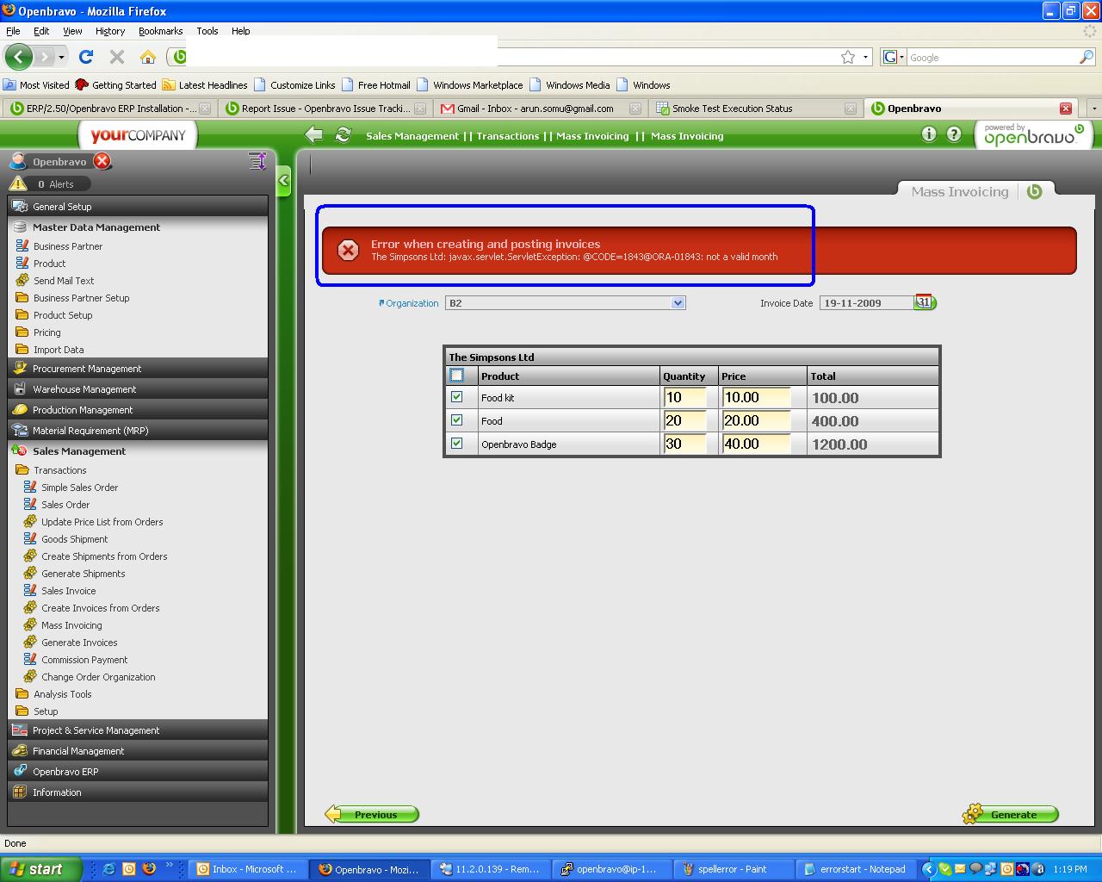The image size is (1102, 882).
Task: Open the Firefox Bookmarks menu
Action: pyautogui.click(x=160, y=31)
